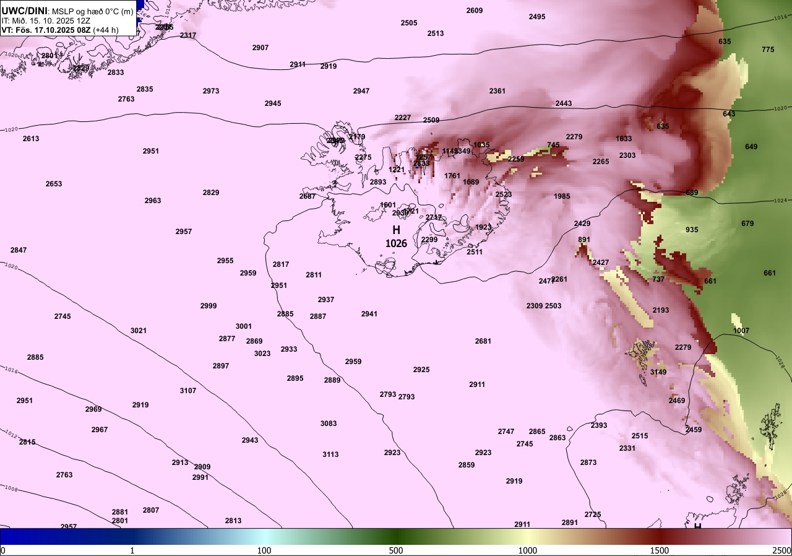
Task: Click the 3021 height value
Action: click(139, 331)
